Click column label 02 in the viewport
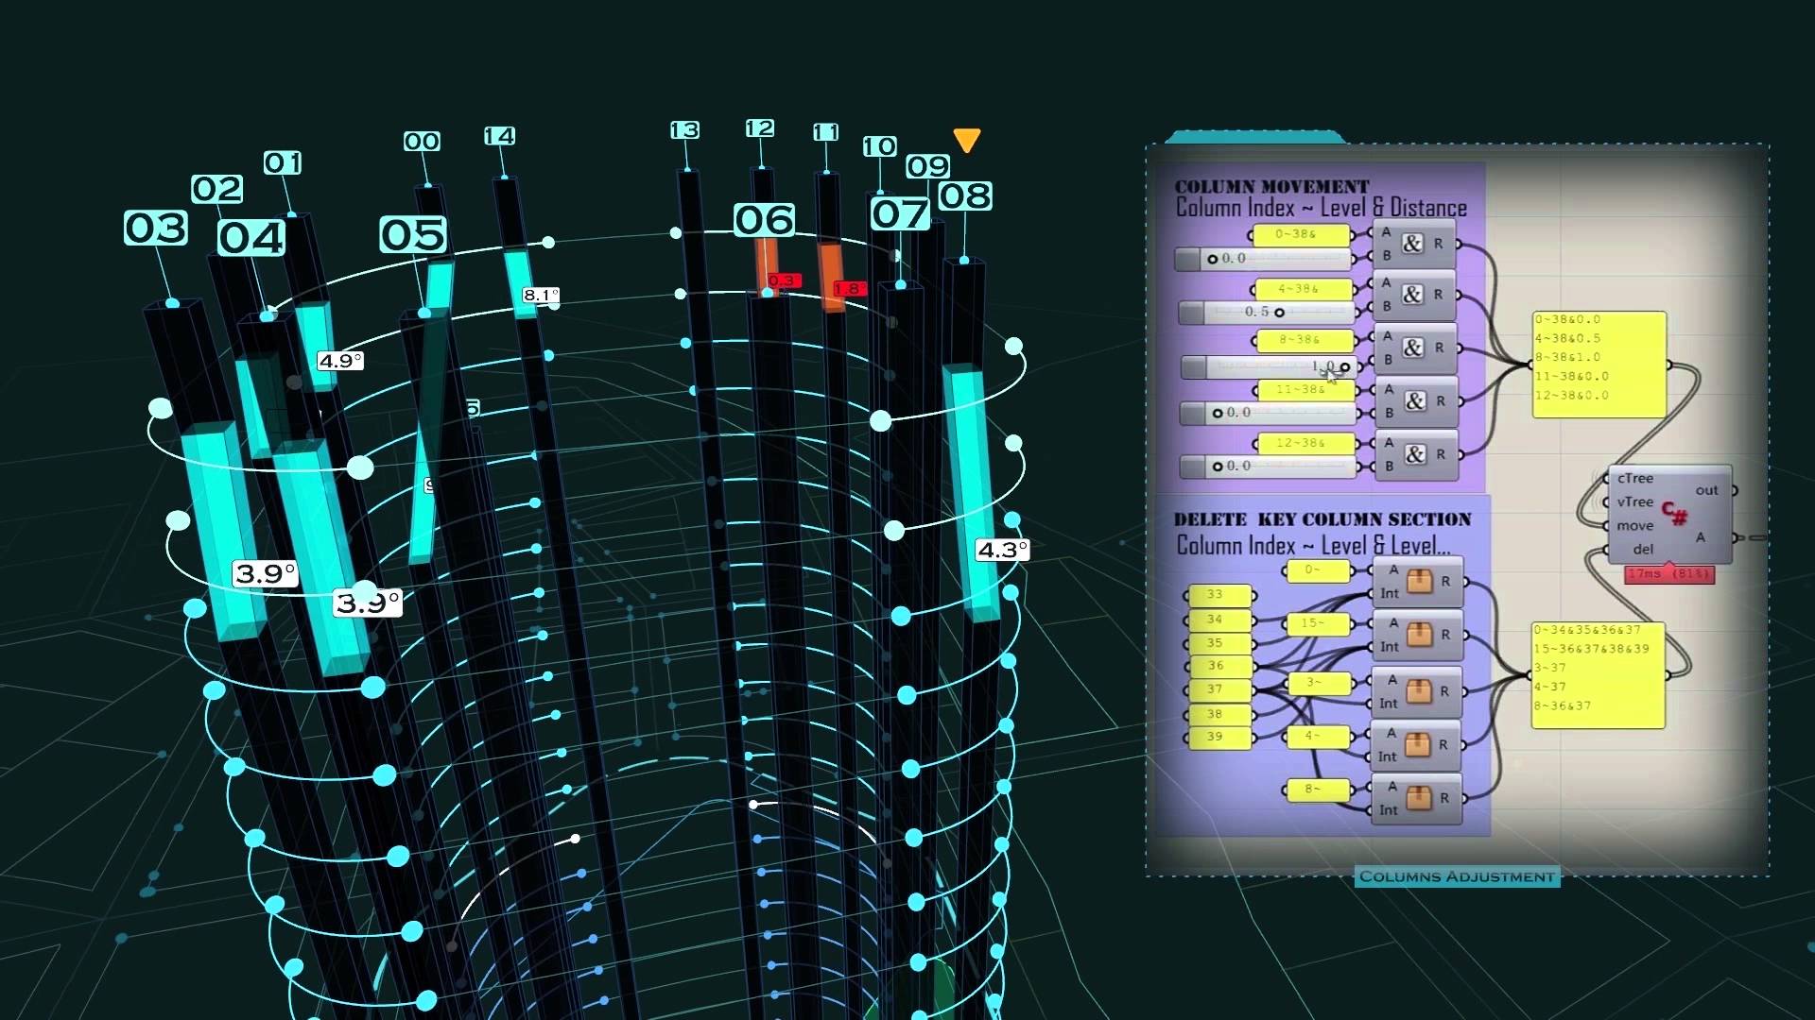Screen dimensions: 1815x1020 pos(217,189)
